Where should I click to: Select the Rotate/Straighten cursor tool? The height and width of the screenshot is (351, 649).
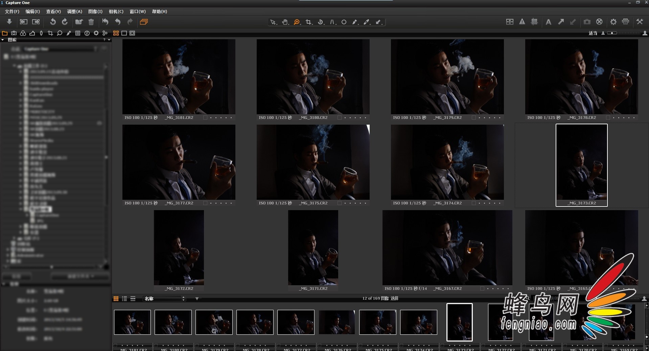(320, 22)
